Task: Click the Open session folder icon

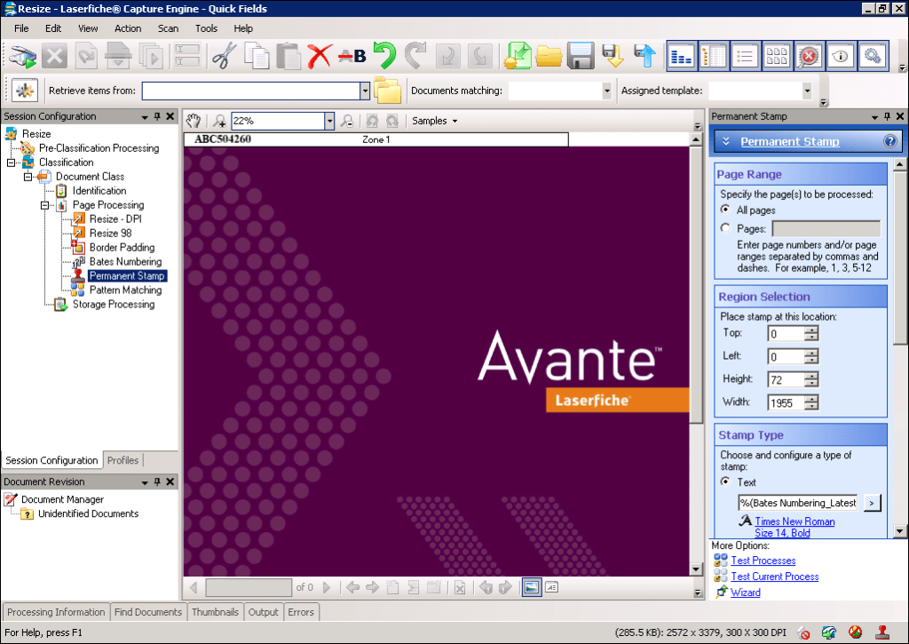Action: pyautogui.click(x=549, y=56)
